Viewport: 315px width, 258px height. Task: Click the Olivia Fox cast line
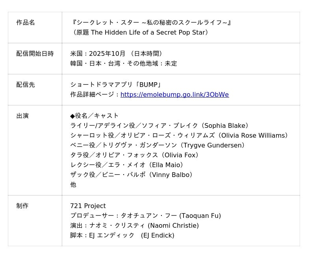point(135,155)
